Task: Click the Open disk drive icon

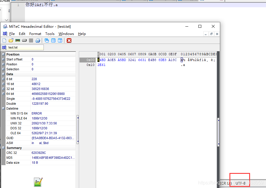Action: [24, 40]
